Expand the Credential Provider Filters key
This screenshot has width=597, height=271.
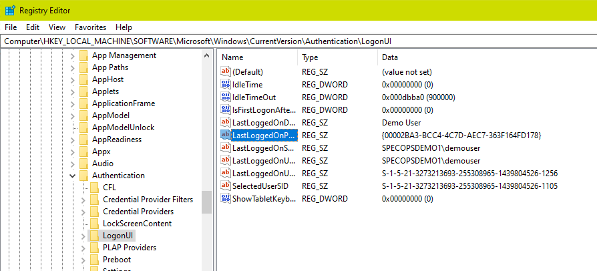point(83,200)
